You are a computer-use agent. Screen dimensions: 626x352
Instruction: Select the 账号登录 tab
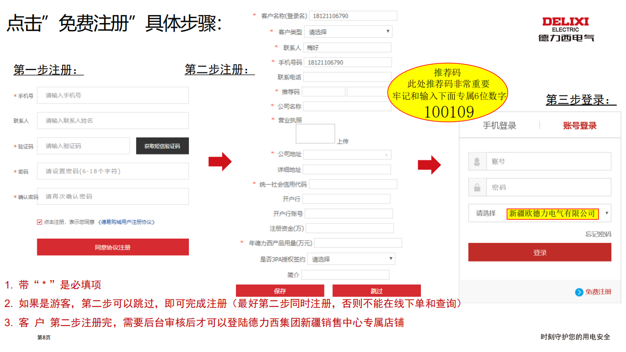click(x=580, y=126)
